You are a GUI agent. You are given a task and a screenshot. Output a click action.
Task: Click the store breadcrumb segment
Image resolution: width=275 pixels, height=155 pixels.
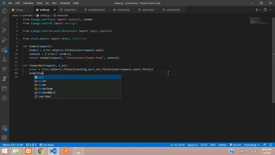tap(15, 15)
